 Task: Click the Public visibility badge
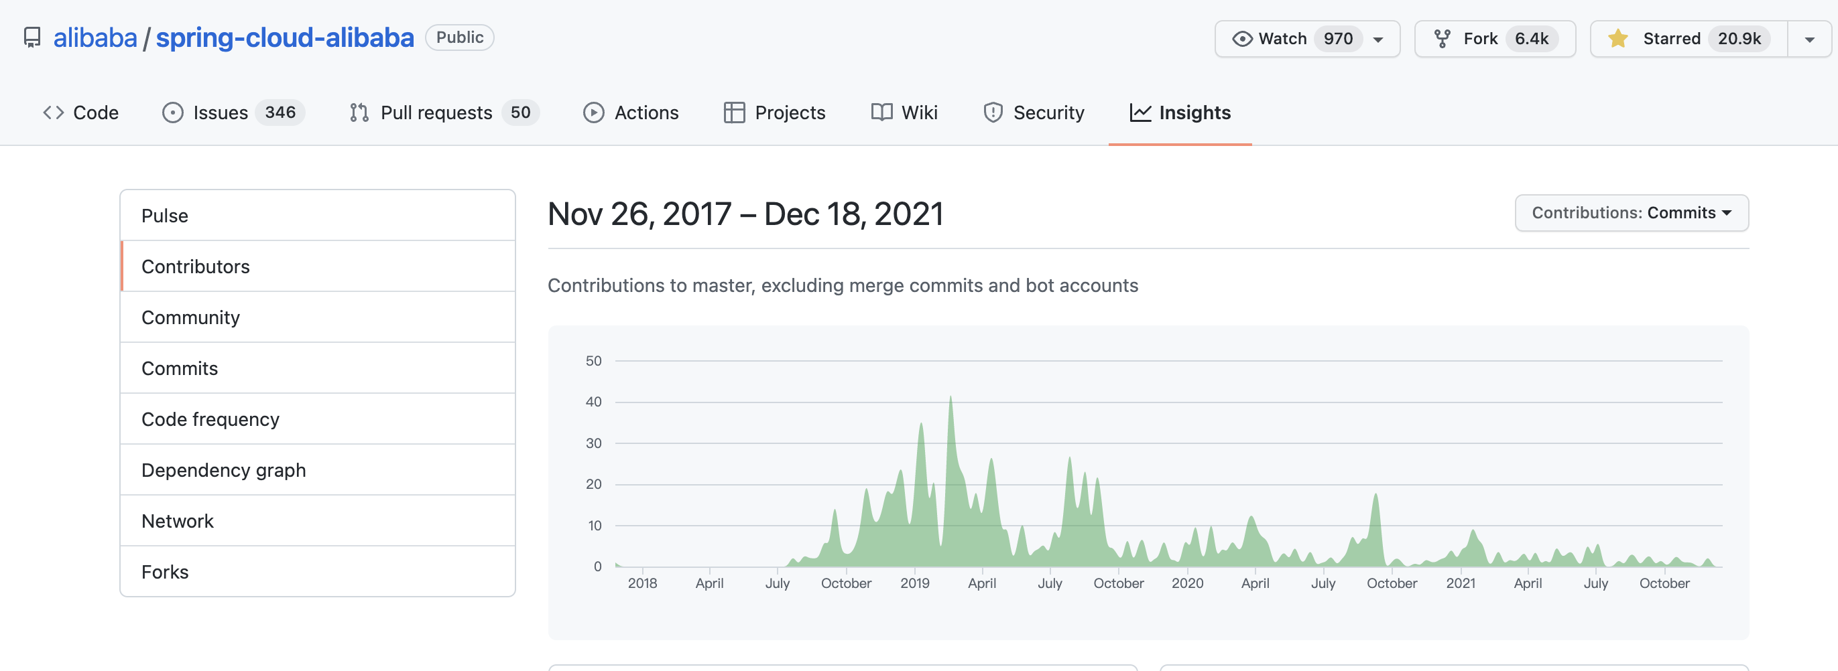pos(460,37)
